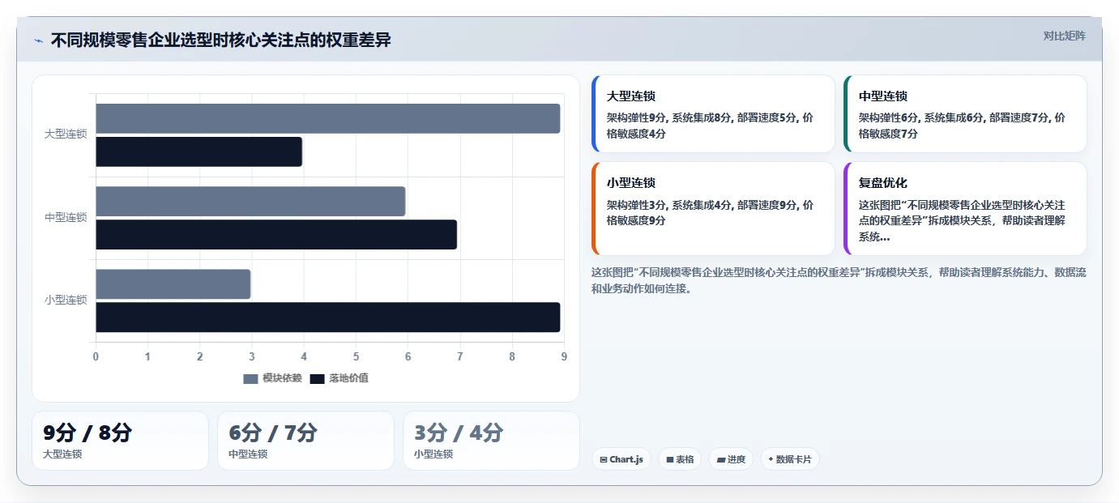
Task: Select the gray 小型连锁 bar in chart
Action: pyautogui.click(x=173, y=283)
